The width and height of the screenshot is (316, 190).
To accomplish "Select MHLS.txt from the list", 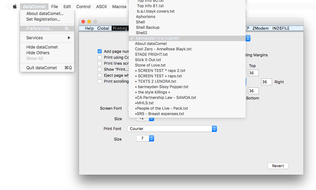I will click(x=187, y=103).
